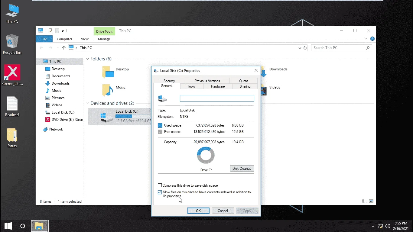Open This PC desktop icon
The width and height of the screenshot is (413, 232).
[x=12, y=14]
